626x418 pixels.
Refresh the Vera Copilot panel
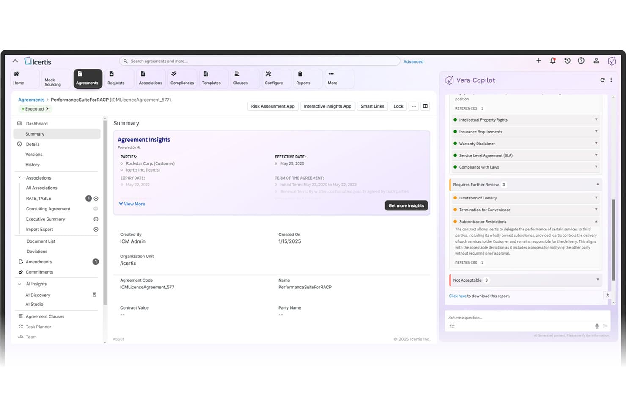pyautogui.click(x=602, y=80)
